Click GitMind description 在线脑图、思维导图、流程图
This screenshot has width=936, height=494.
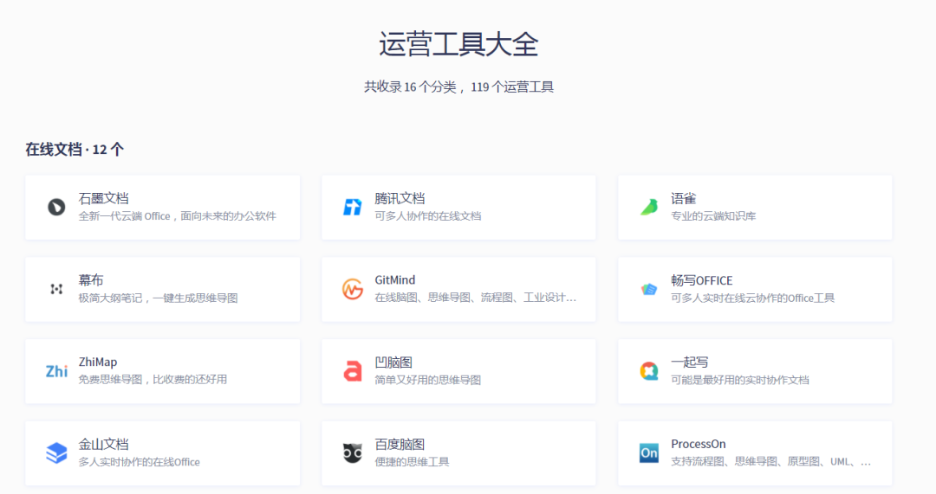475,298
